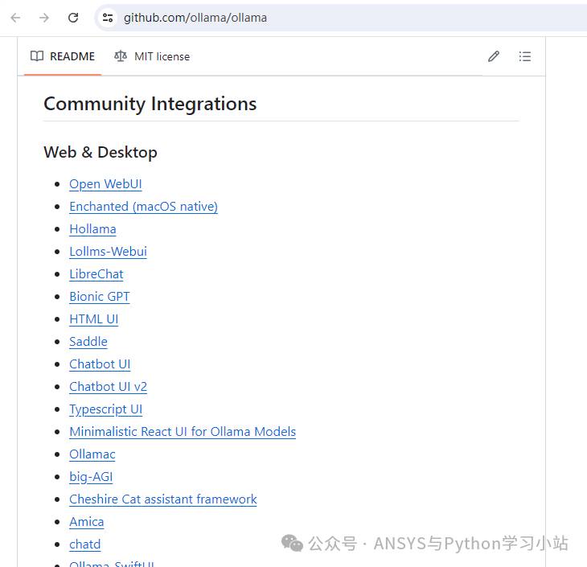Screen dimensions: 587x567
Task: Open the Amica link
Action: pyautogui.click(x=87, y=522)
